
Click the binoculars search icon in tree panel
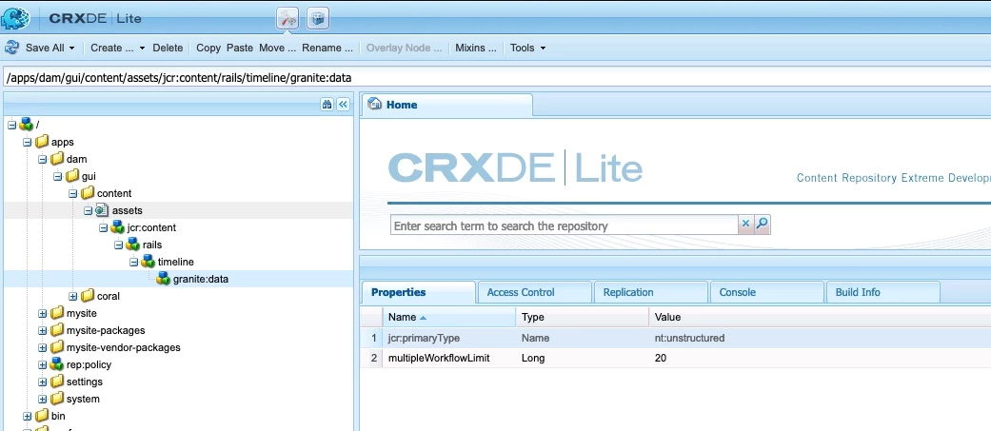point(327,105)
